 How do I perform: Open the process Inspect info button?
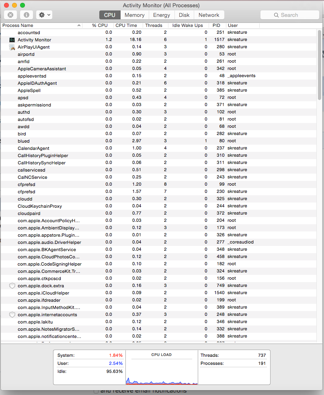tap(27, 15)
